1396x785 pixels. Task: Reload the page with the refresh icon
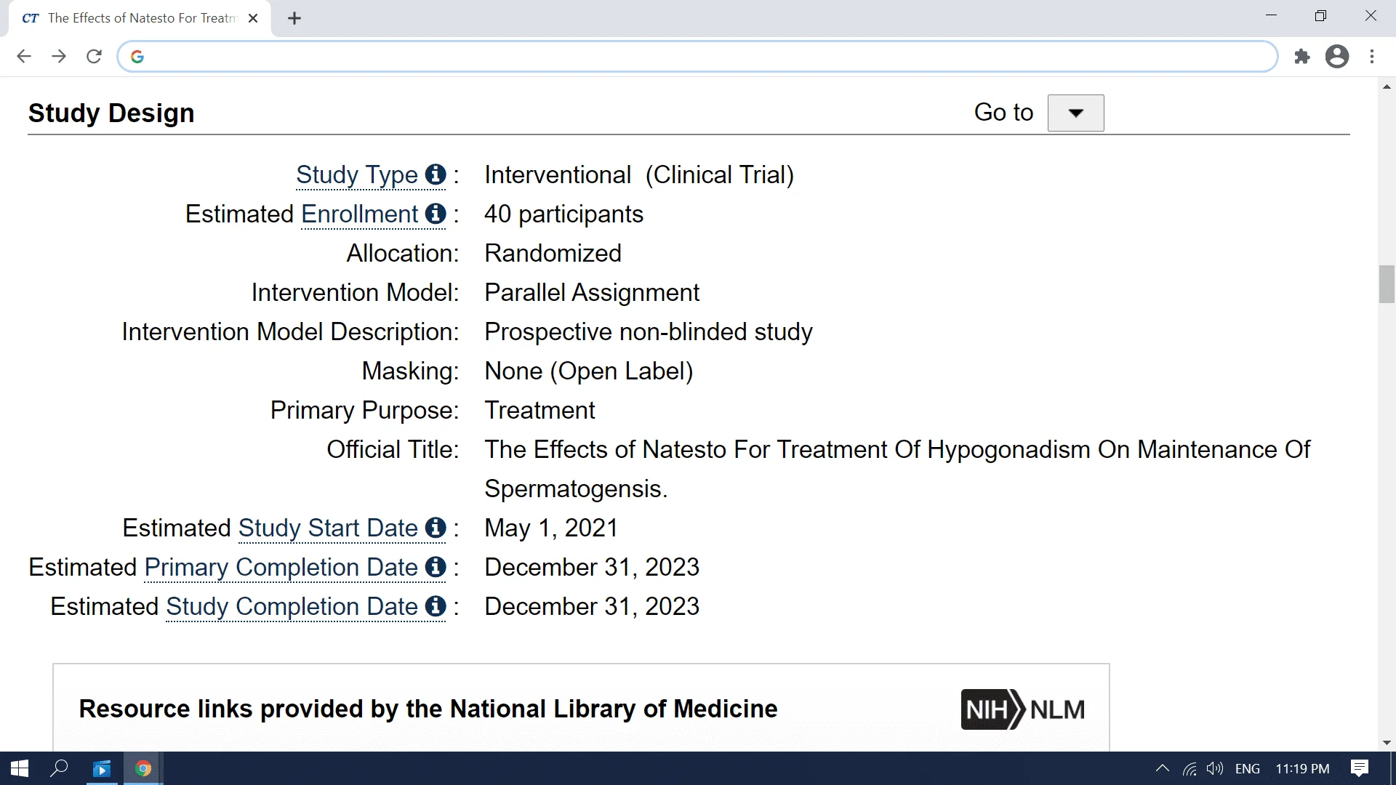pos(94,57)
